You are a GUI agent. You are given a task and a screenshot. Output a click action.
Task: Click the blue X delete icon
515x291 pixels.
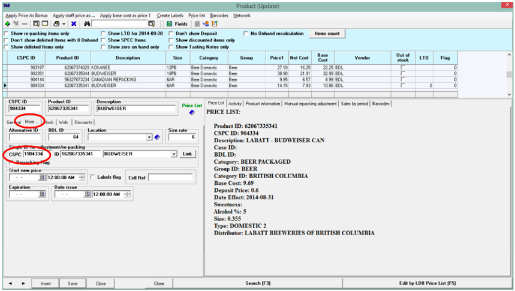click(x=74, y=24)
